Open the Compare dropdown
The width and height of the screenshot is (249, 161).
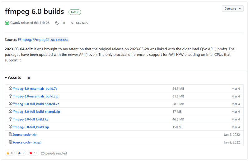click(233, 9)
